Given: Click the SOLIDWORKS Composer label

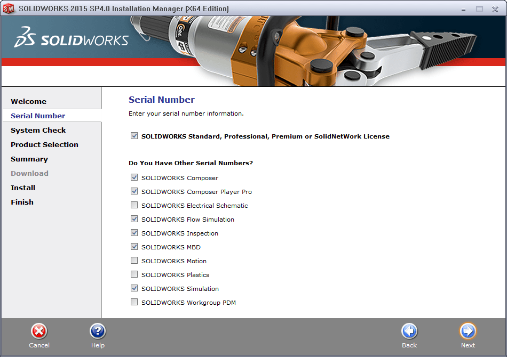Looking at the screenshot, I should pos(180,178).
